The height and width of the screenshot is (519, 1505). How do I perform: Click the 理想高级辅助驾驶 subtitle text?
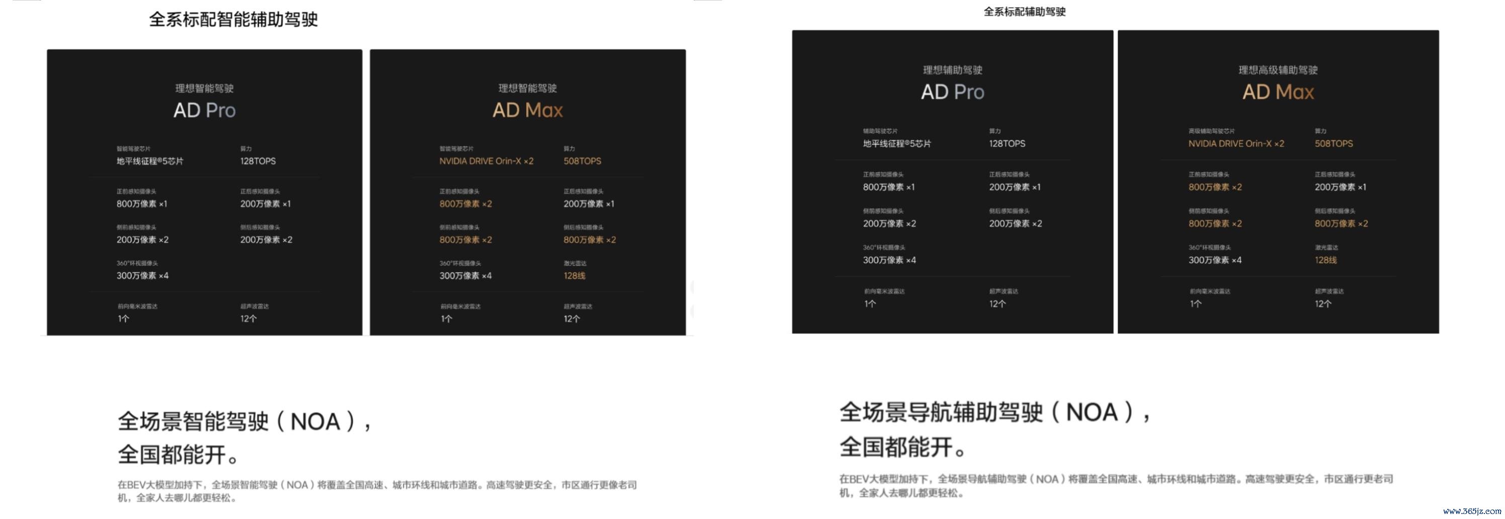tap(1278, 70)
